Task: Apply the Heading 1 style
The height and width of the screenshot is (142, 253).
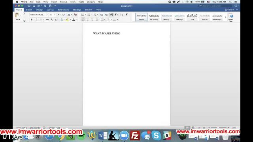Action: click(x=167, y=17)
